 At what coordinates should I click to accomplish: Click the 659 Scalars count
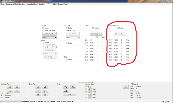tap(2, 94)
